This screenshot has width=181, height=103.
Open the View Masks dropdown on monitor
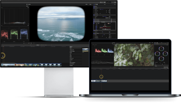(x=104, y=22)
